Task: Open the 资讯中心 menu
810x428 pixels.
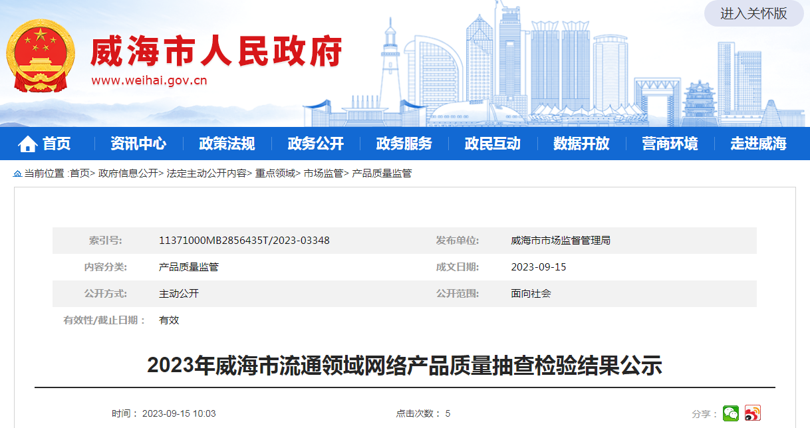Action: point(138,144)
